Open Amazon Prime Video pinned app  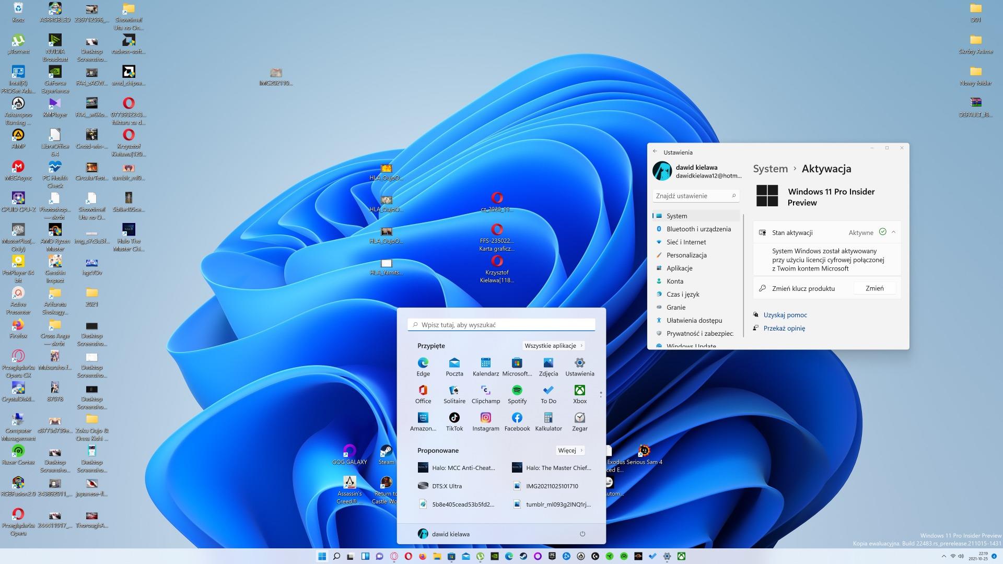coord(423,422)
